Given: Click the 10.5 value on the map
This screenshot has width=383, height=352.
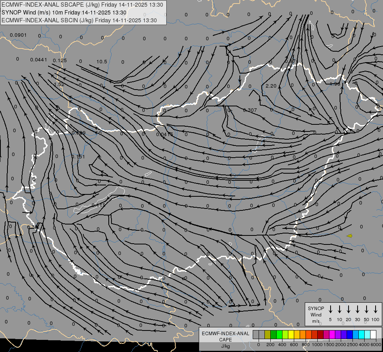Looking at the screenshot, I should tap(102, 61).
